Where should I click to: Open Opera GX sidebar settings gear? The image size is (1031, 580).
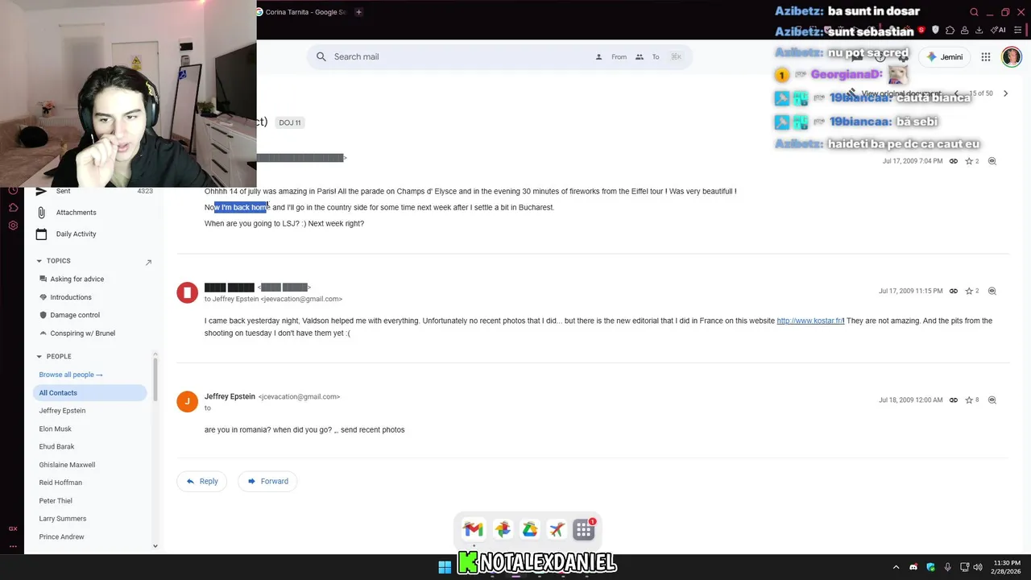pyautogui.click(x=13, y=226)
